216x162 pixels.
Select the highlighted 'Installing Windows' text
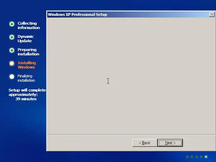point(27,65)
